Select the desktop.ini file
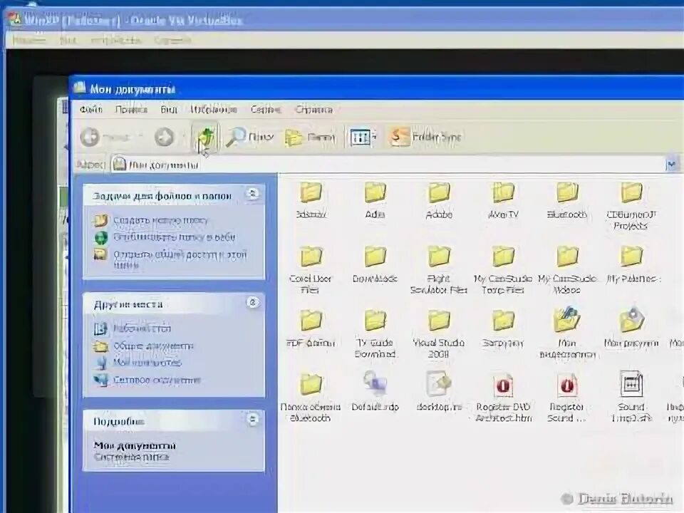The height and width of the screenshot is (513, 684). point(438,392)
